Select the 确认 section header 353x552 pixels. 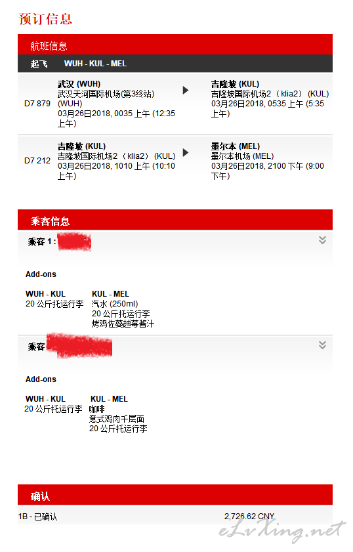tap(175, 495)
